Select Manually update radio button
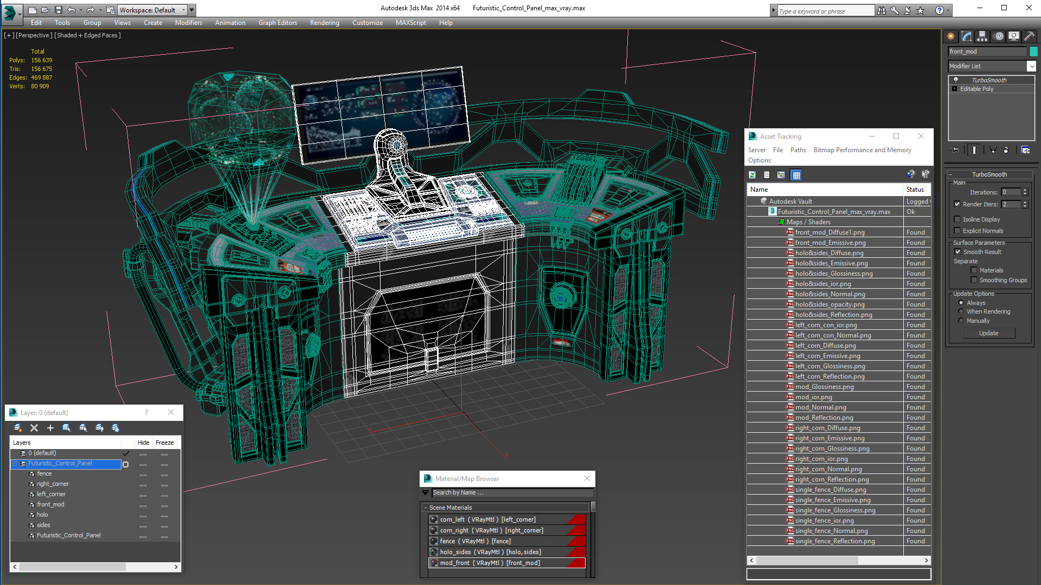The height and width of the screenshot is (585, 1041). tap(961, 321)
